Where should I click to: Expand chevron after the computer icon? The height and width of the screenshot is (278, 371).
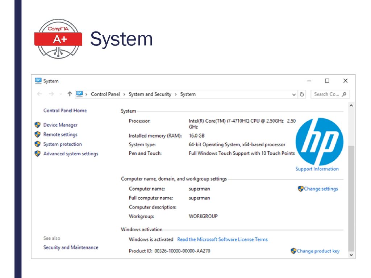[x=86, y=94]
